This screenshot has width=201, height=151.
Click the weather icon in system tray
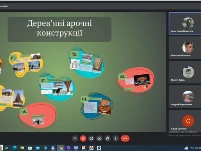[x=186, y=148]
